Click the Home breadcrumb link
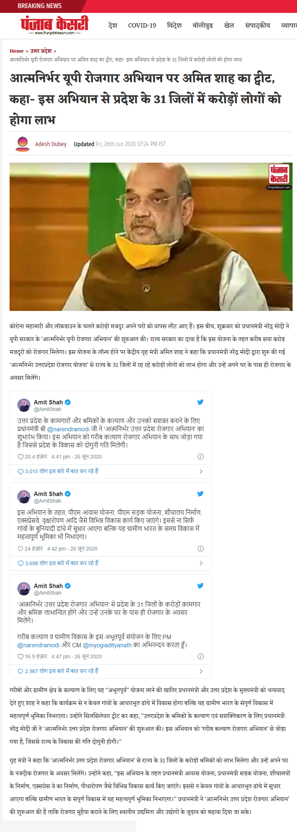The image size is (297, 832). point(17,51)
